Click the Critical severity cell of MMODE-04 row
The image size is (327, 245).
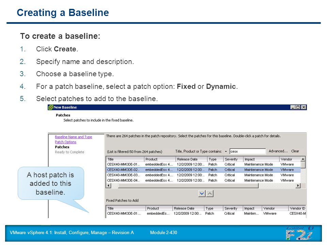(230, 180)
